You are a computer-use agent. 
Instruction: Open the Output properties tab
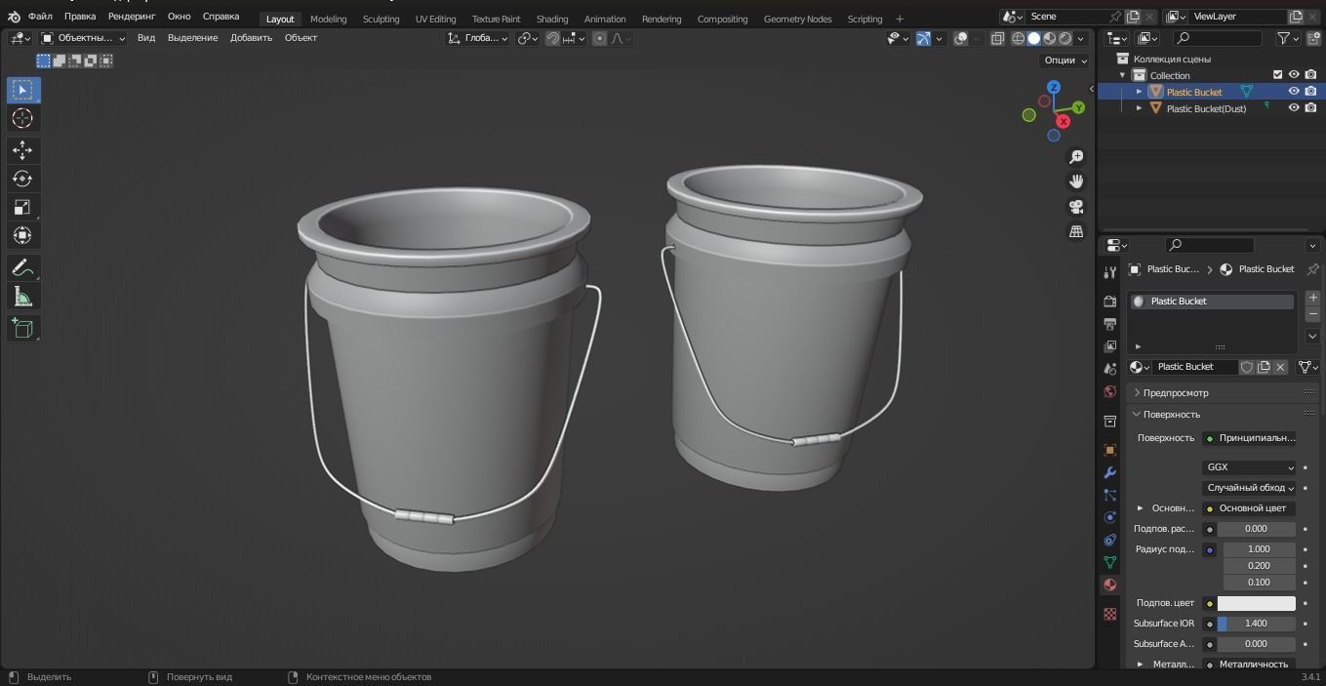(x=1109, y=324)
